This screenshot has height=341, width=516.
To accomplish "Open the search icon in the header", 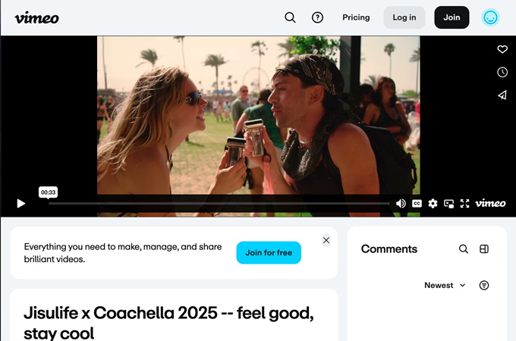I will tap(290, 17).
